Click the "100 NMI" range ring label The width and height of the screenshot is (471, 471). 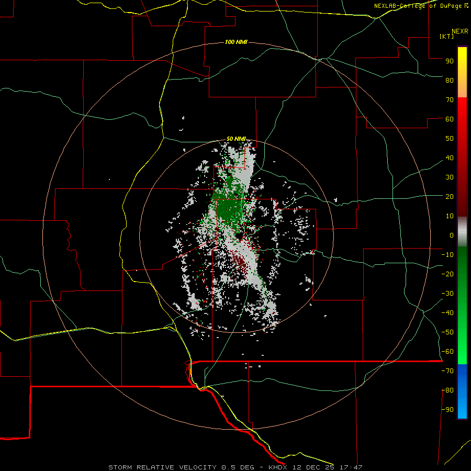[x=236, y=42]
